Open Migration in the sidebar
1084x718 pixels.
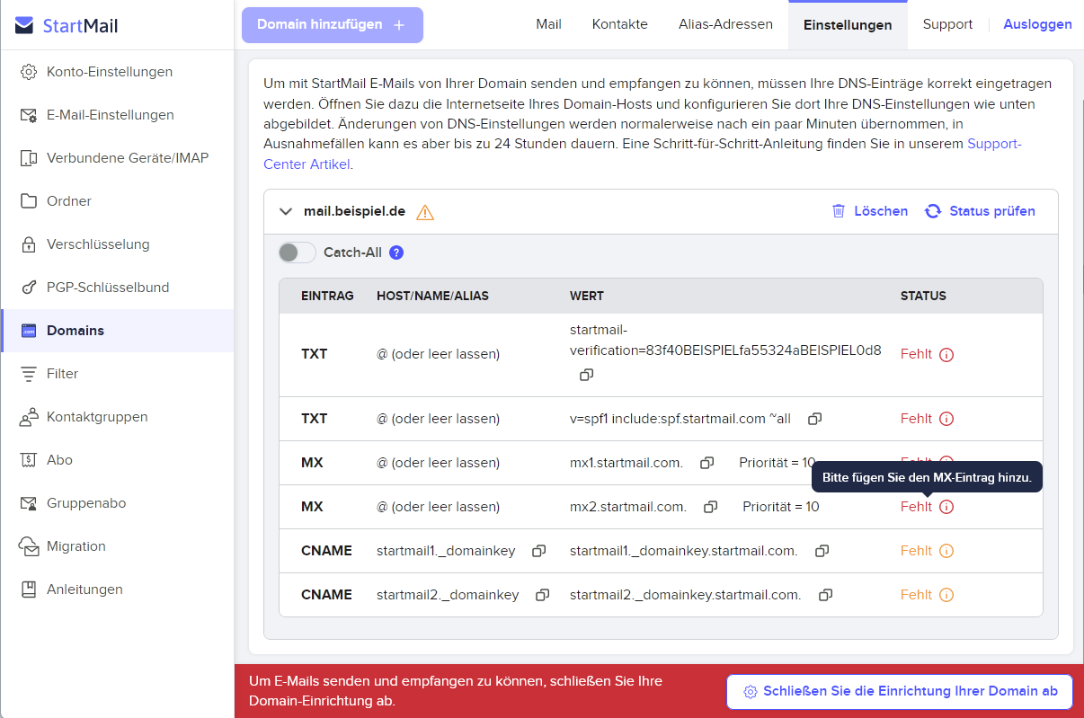coord(117,546)
